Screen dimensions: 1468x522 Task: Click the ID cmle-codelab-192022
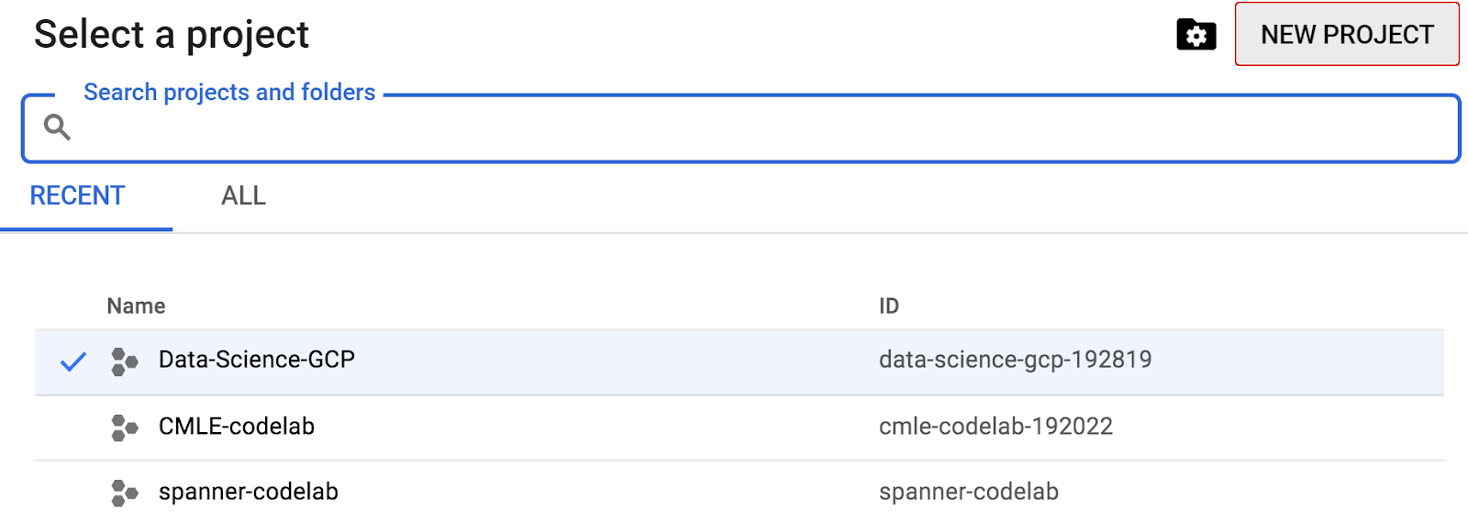tap(995, 427)
